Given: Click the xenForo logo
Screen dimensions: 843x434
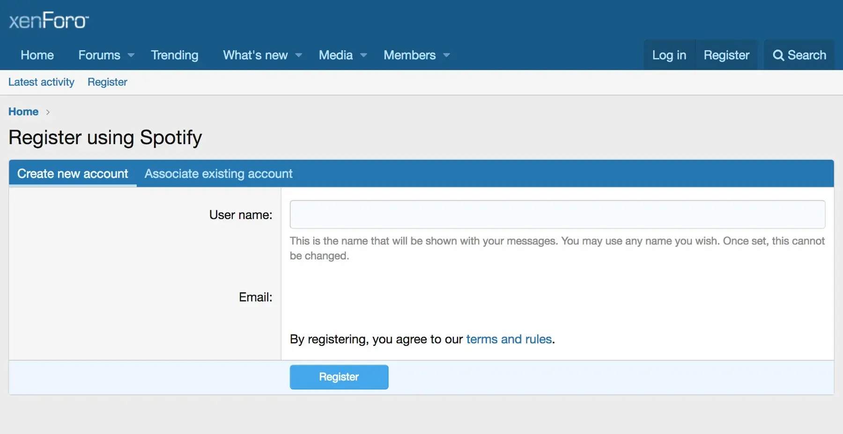Looking at the screenshot, I should (x=49, y=21).
